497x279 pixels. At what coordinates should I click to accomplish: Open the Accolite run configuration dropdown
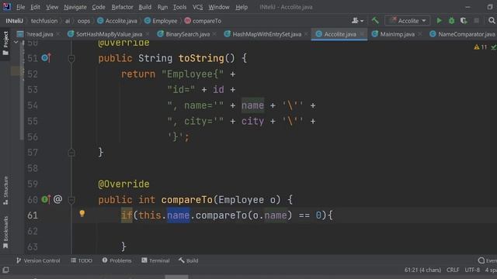[x=408, y=21]
